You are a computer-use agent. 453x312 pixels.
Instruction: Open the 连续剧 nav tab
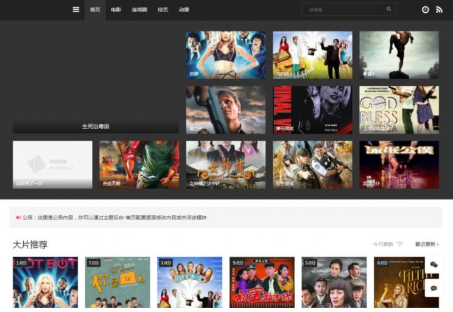(139, 10)
